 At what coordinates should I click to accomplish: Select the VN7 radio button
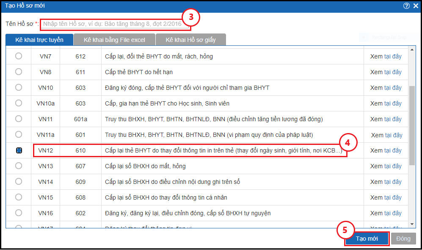tap(19, 56)
